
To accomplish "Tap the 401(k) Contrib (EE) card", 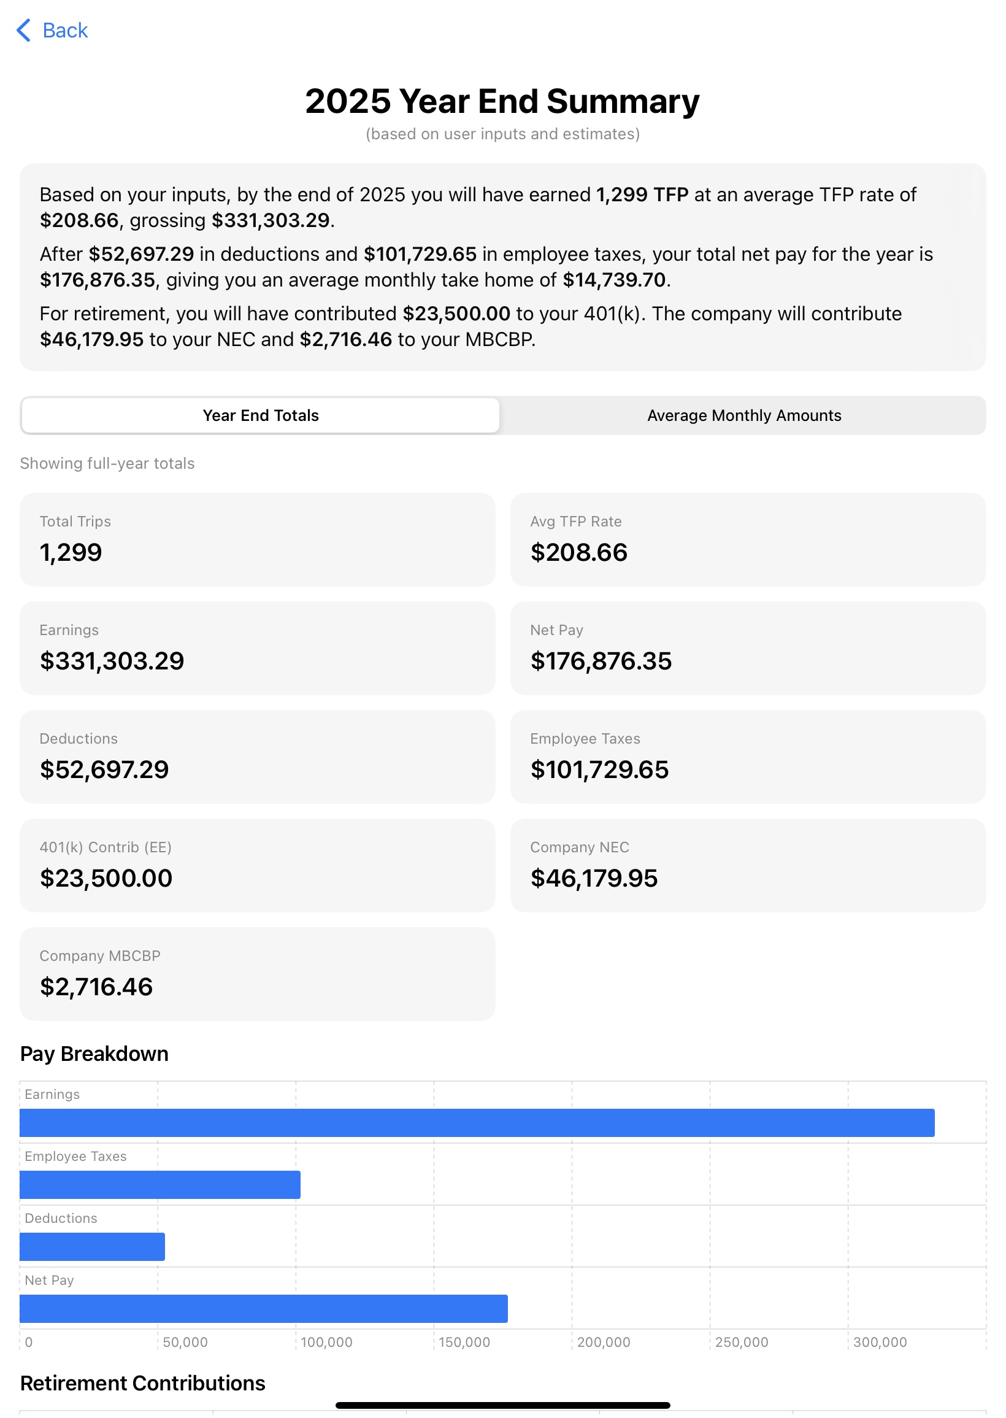I will coord(258,865).
